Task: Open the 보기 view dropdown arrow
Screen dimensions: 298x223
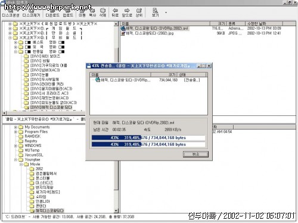Action: pyautogui.click(x=166, y=12)
